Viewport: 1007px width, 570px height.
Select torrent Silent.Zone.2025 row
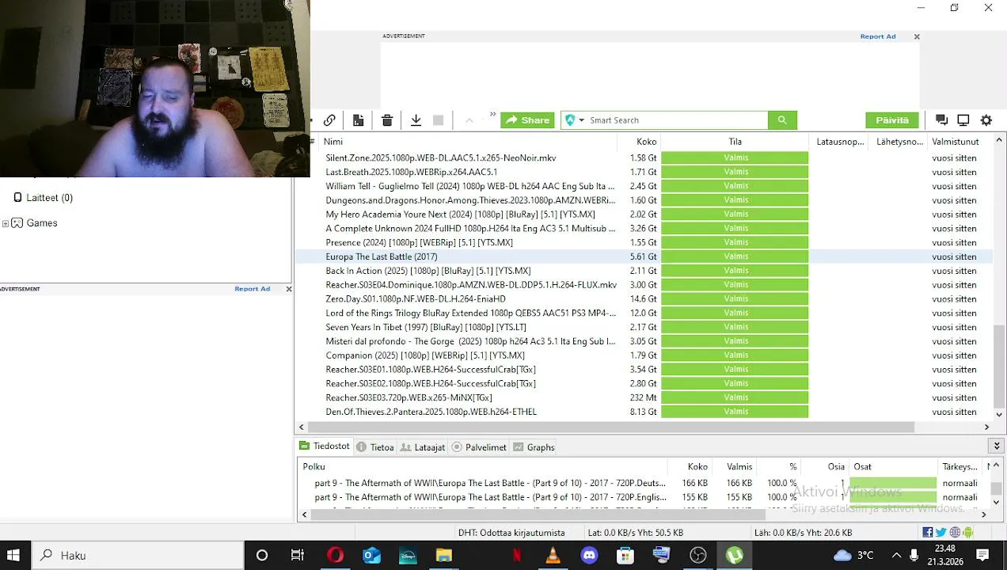click(x=645, y=158)
